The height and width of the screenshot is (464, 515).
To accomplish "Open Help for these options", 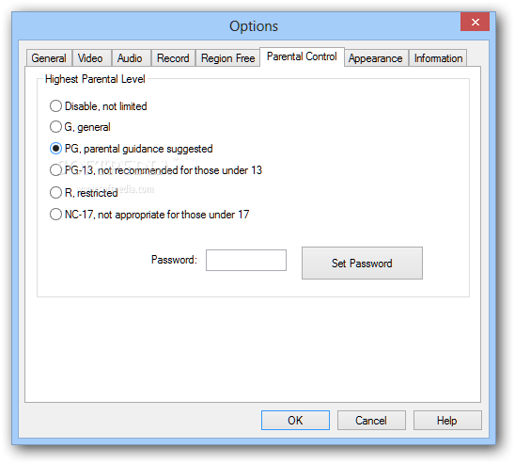I will coord(447,420).
